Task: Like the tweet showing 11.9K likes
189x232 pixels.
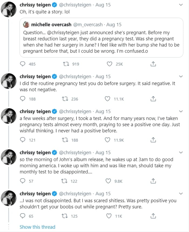Action: tap(108, 140)
